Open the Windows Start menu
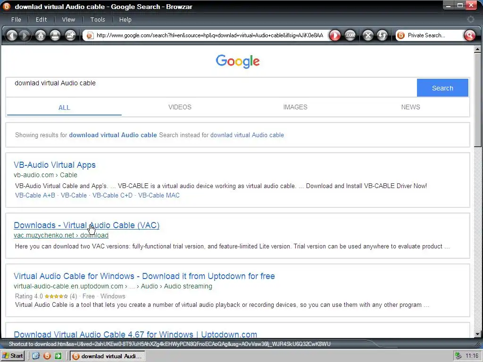 (13, 356)
